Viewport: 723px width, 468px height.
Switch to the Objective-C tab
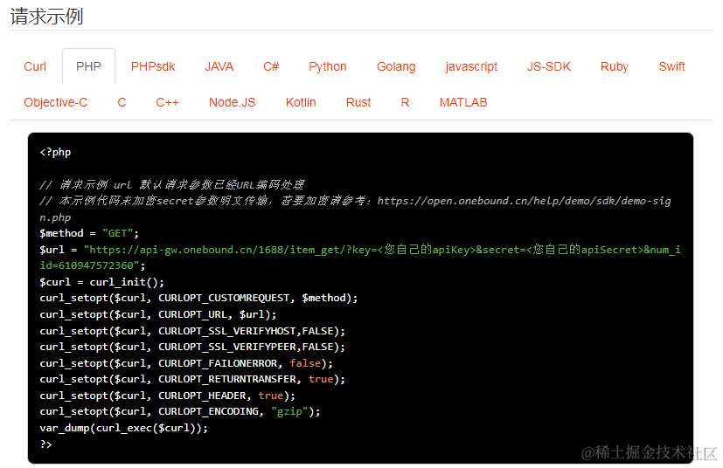pyautogui.click(x=56, y=102)
